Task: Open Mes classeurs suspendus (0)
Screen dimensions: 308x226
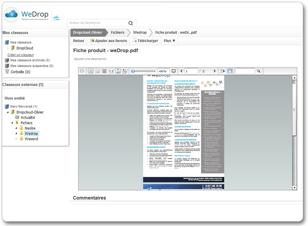Action: click(31, 66)
